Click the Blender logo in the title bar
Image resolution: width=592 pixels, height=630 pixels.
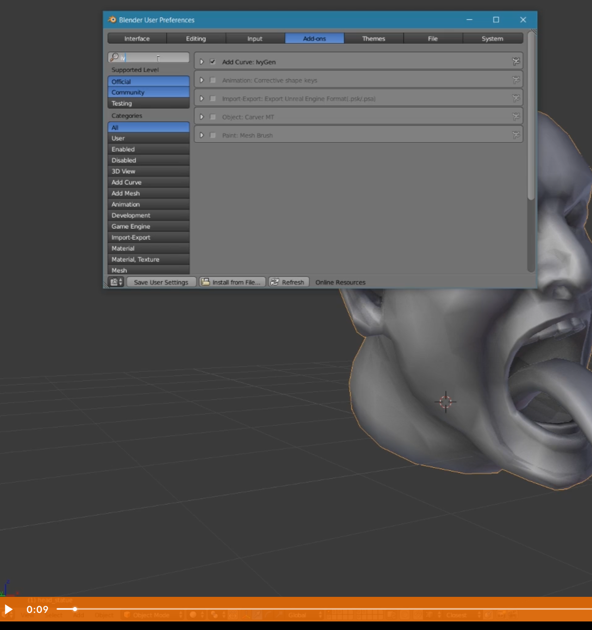pos(112,19)
